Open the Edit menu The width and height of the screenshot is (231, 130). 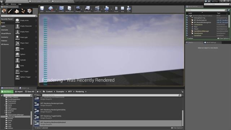point(7,4)
